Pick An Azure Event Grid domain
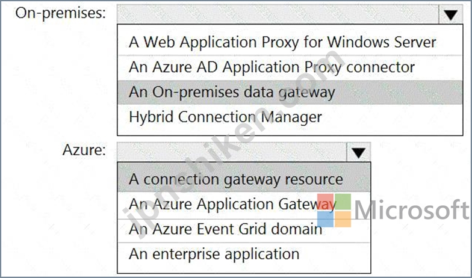 (244, 229)
